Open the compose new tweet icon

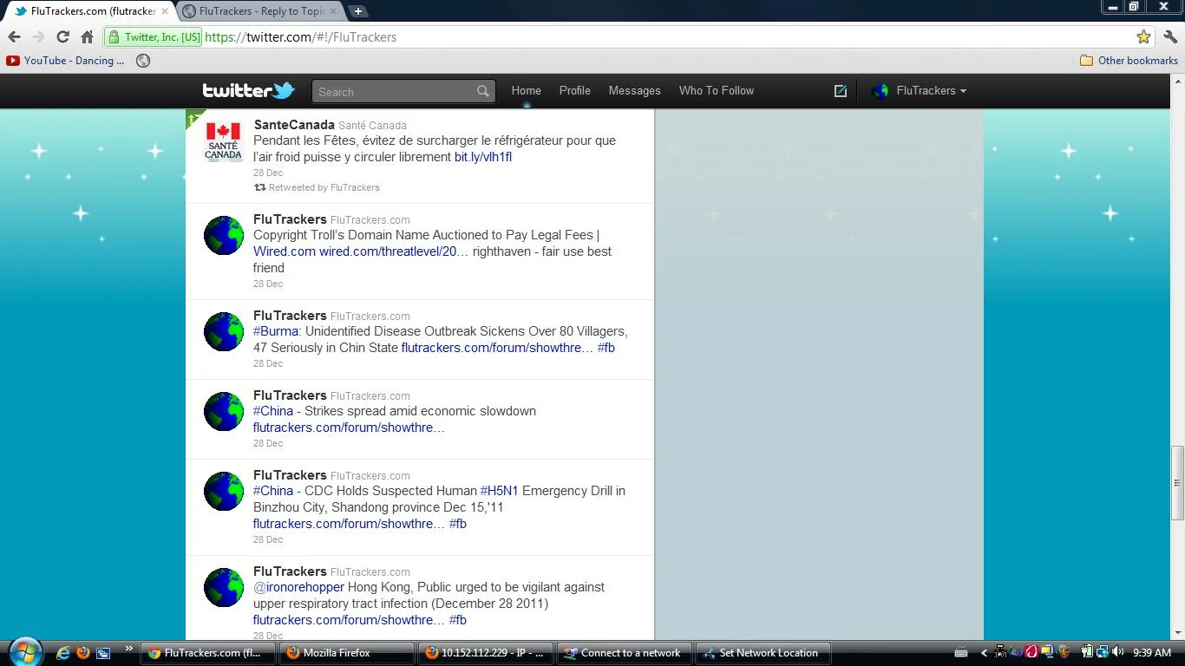pyautogui.click(x=840, y=90)
